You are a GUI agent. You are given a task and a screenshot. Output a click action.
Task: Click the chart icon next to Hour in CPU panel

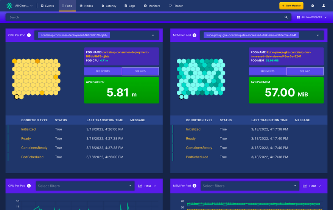click(140, 186)
